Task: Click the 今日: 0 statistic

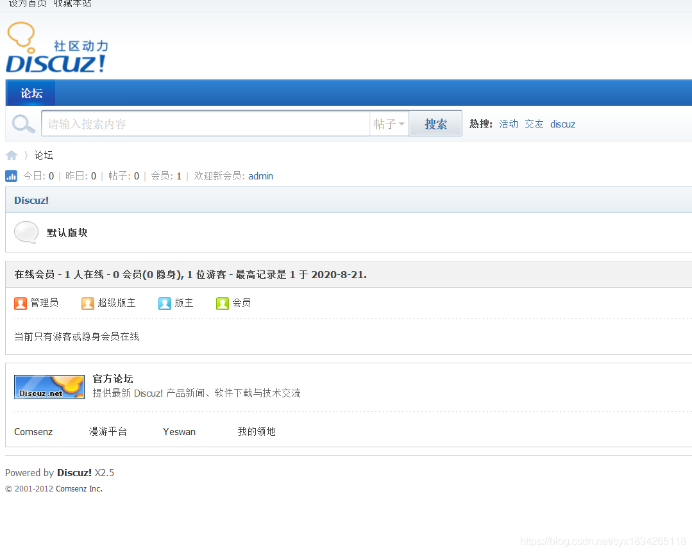Action: [38, 176]
